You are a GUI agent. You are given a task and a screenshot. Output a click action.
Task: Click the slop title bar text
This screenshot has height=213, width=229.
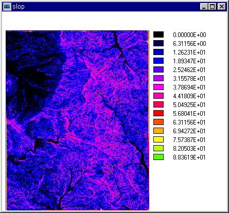tap(19, 7)
